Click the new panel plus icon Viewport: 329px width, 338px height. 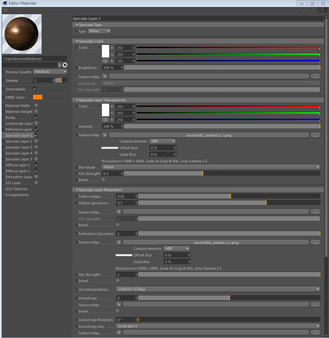tap(326, 10)
